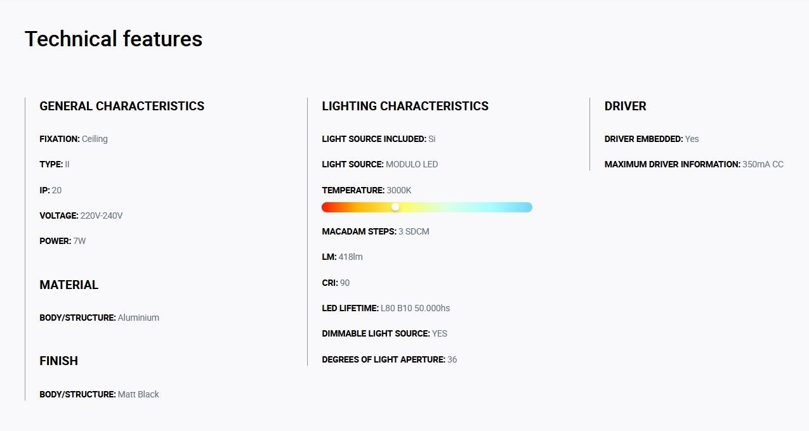
Task: Select the Body/Structure Aluminium value
Action: coord(138,318)
